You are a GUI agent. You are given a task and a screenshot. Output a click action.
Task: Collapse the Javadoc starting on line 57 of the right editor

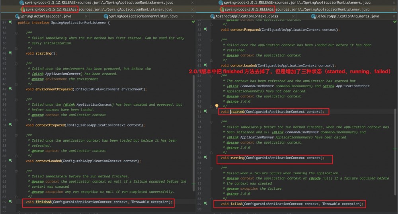pyautogui.click(x=211, y=40)
